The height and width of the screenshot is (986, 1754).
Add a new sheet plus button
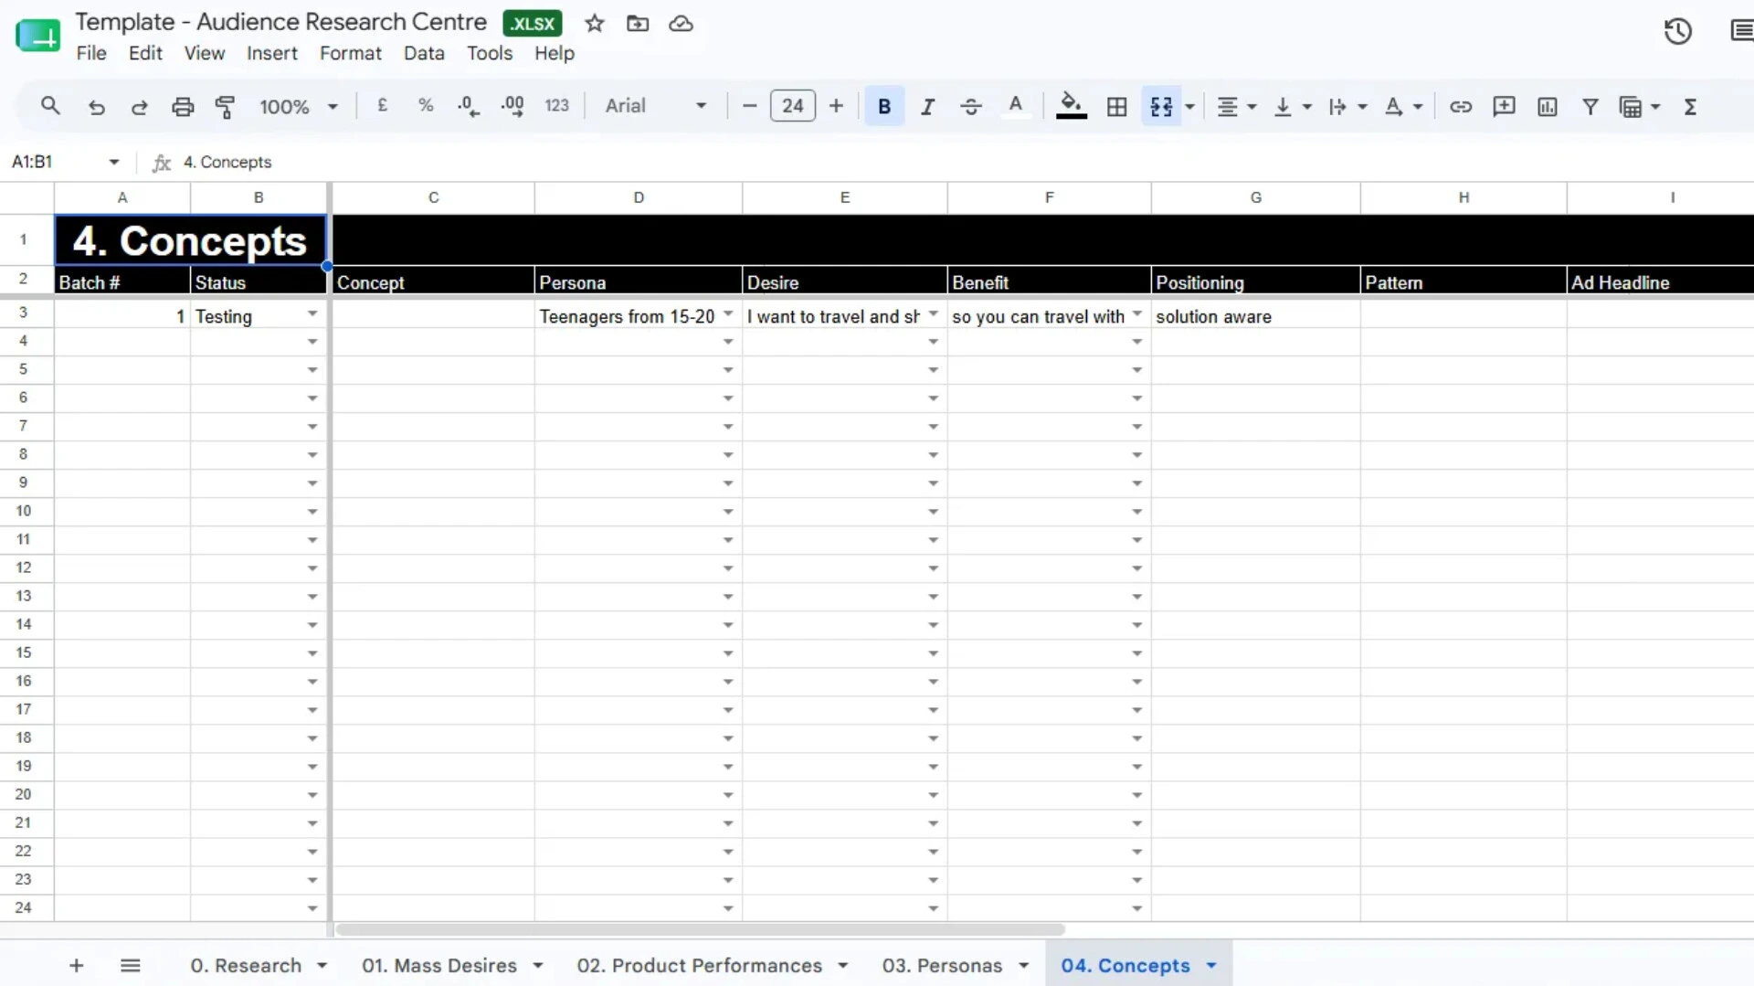pyautogui.click(x=77, y=965)
